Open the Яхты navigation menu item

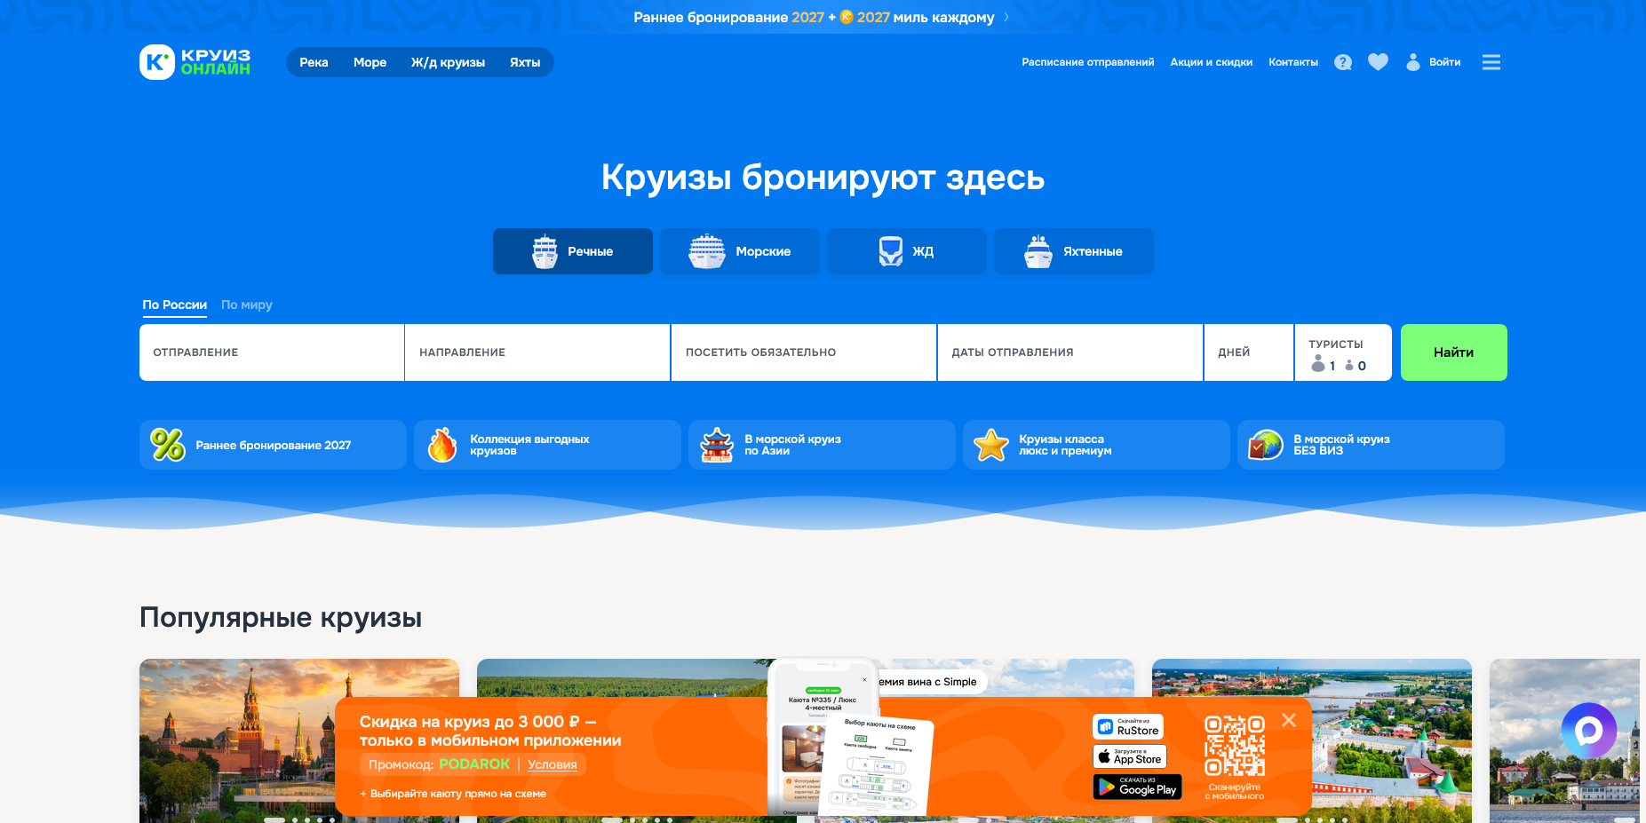[525, 62]
